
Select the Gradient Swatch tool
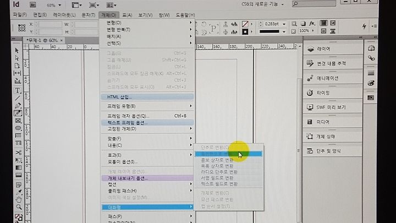coord(19,167)
